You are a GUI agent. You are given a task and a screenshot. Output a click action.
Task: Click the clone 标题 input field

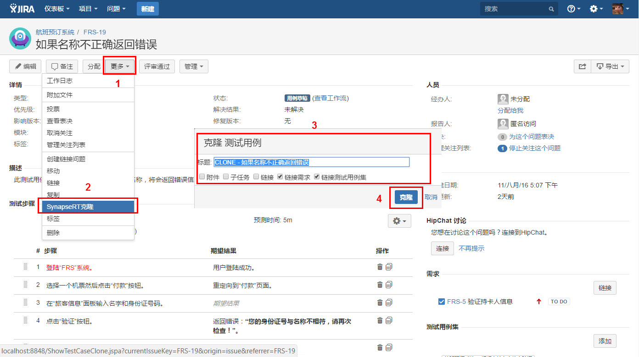pos(312,162)
